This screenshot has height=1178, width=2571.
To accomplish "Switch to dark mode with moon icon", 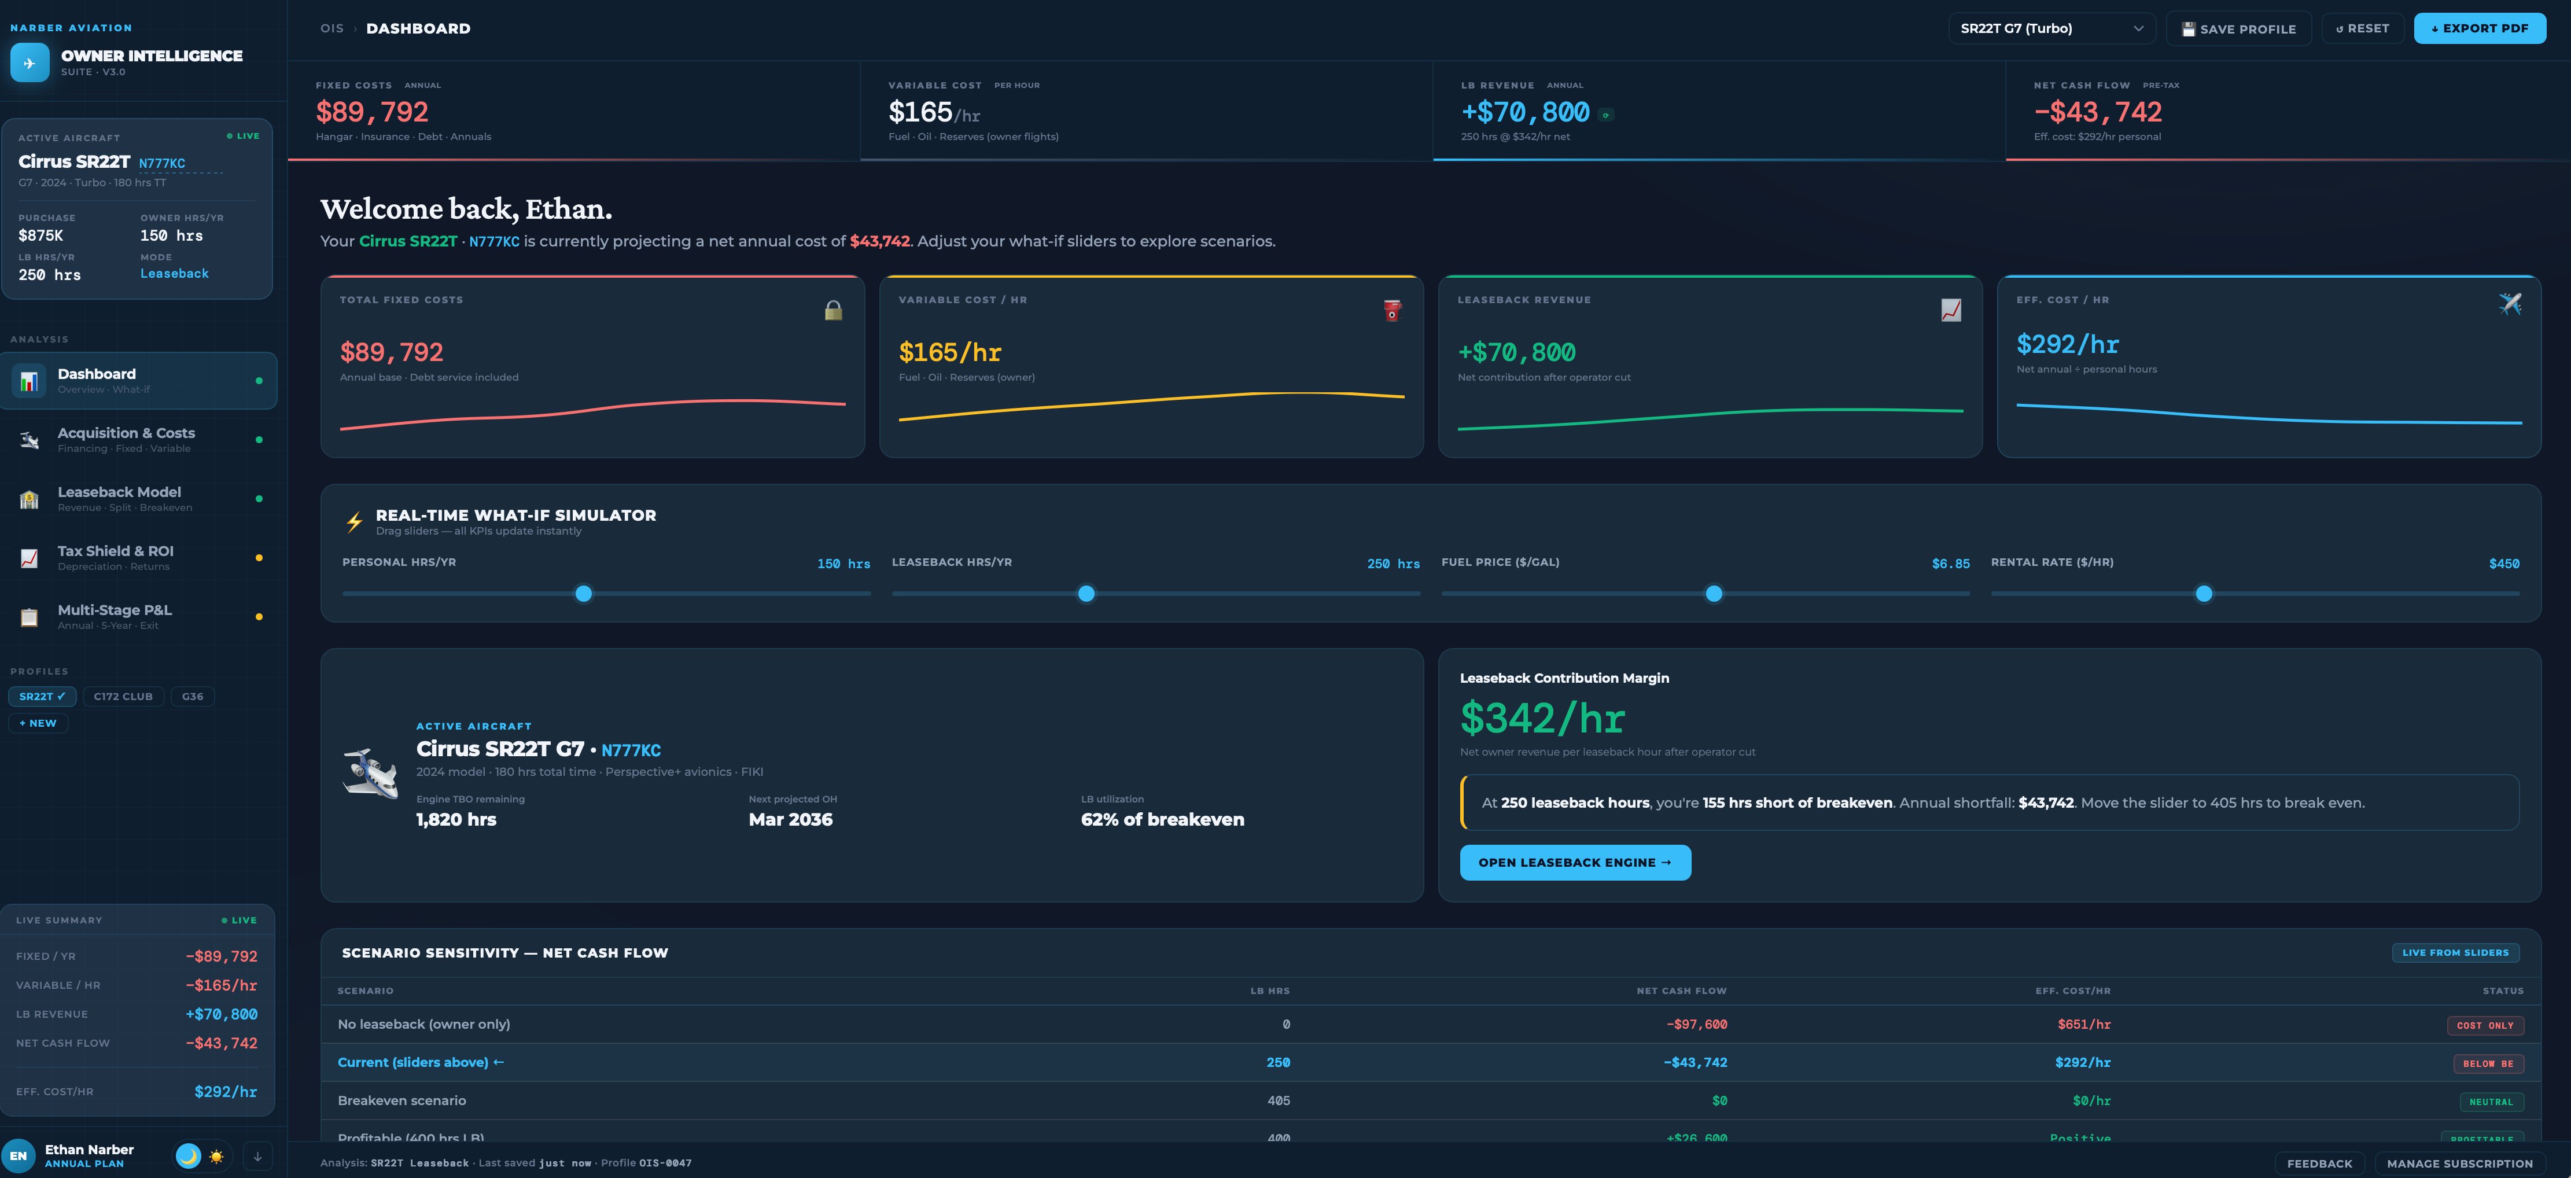I will (x=187, y=1156).
